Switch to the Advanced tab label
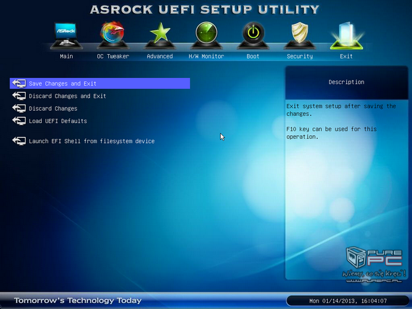 [159, 57]
